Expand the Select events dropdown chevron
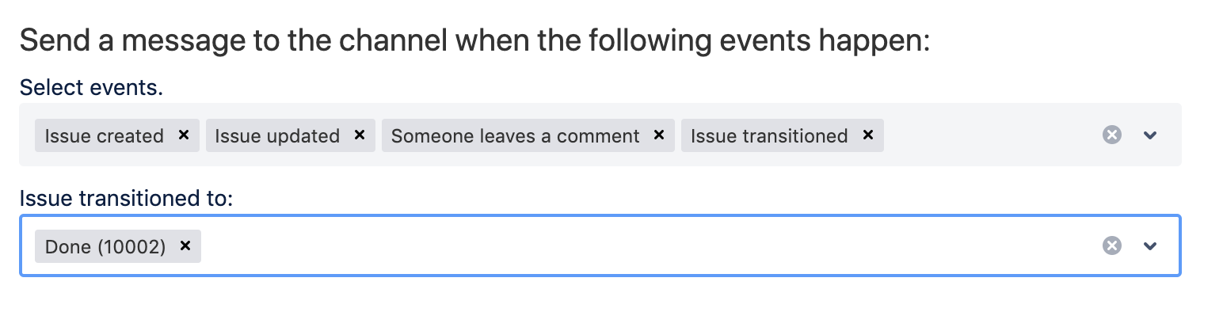The width and height of the screenshot is (1223, 331). 1151,135
